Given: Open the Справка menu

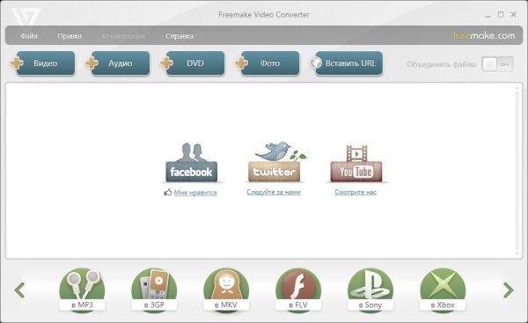Looking at the screenshot, I should tap(180, 36).
